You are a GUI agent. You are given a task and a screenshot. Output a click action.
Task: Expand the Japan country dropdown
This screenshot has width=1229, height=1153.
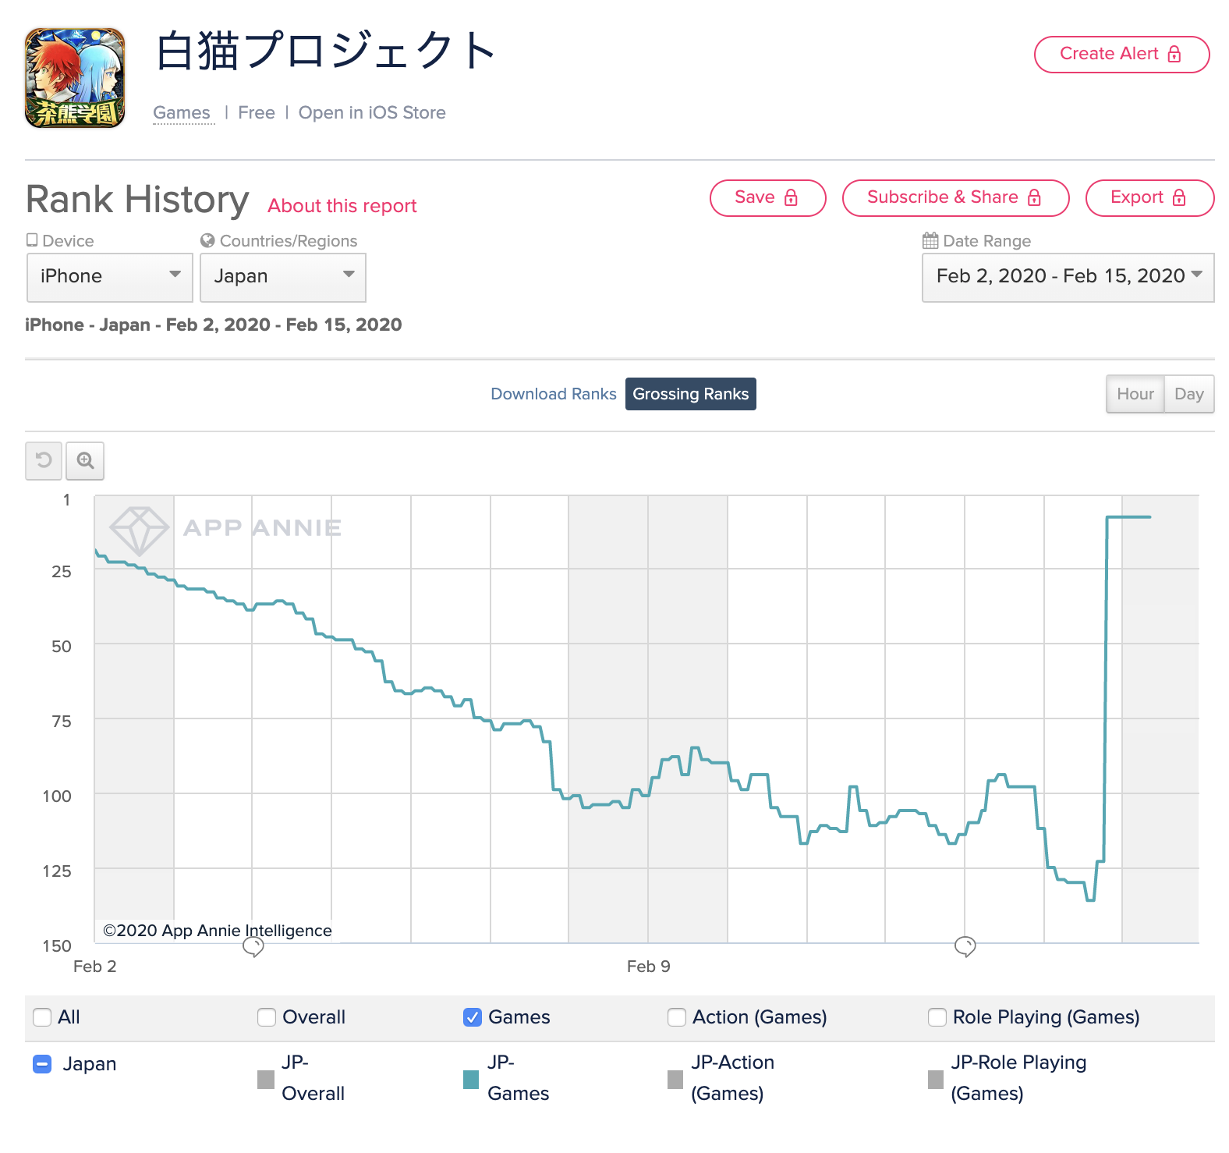pos(283,277)
